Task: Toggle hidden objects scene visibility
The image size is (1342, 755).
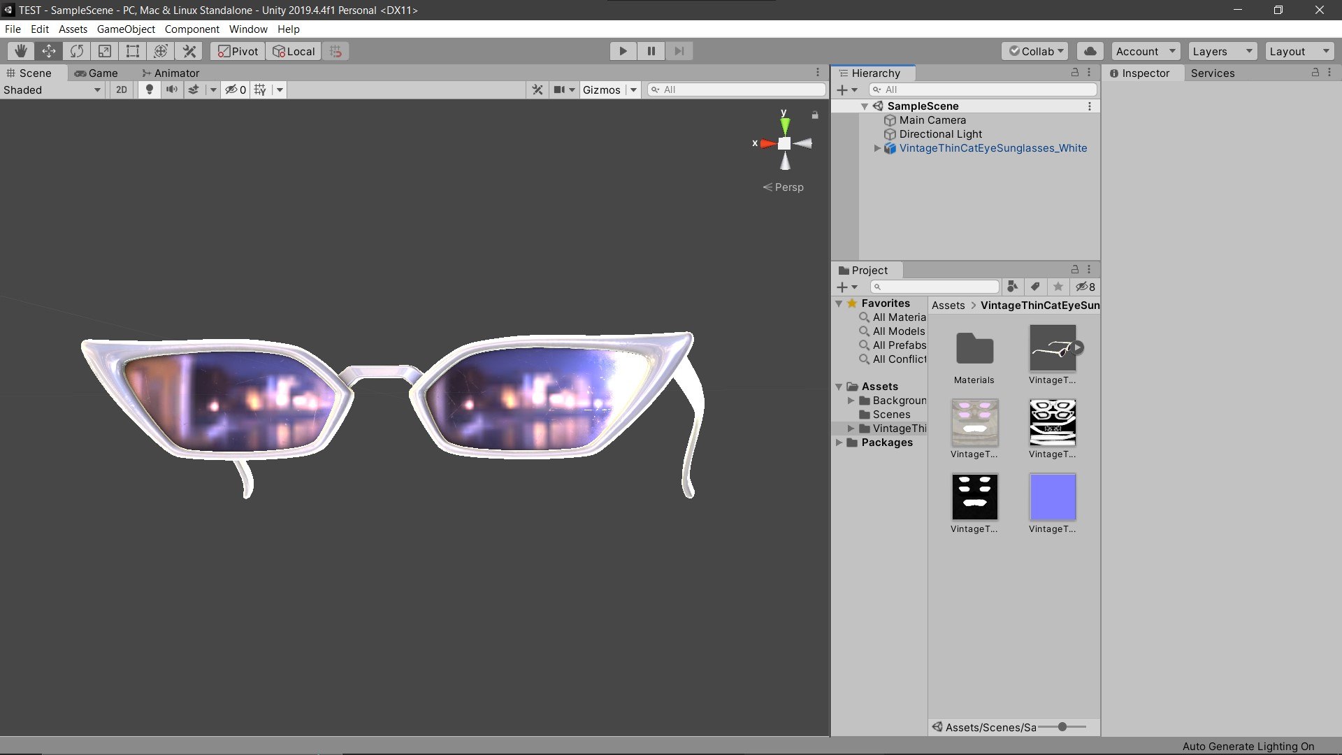Action: (x=235, y=89)
